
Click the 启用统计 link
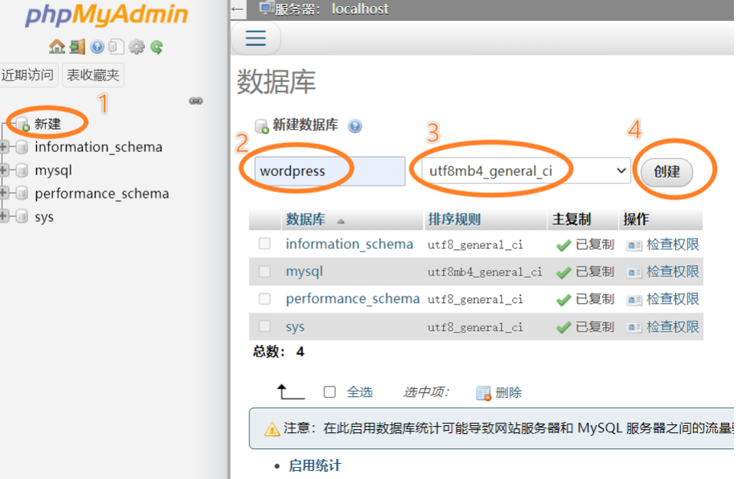[x=315, y=465]
